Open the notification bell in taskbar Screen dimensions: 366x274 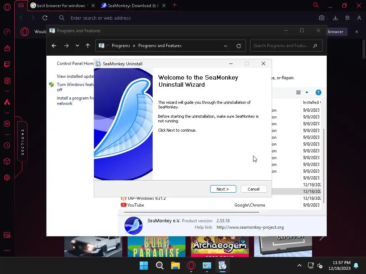click(x=356, y=265)
